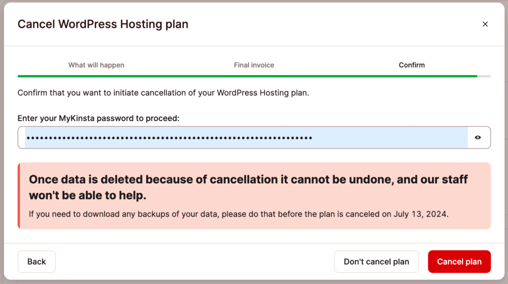Select the Confirm step label
Image resolution: width=508 pixels, height=284 pixels.
(x=411, y=65)
